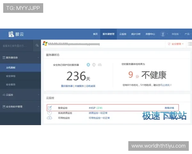Click the 不健康 health result text
The image size is (192, 154).
(x=154, y=75)
